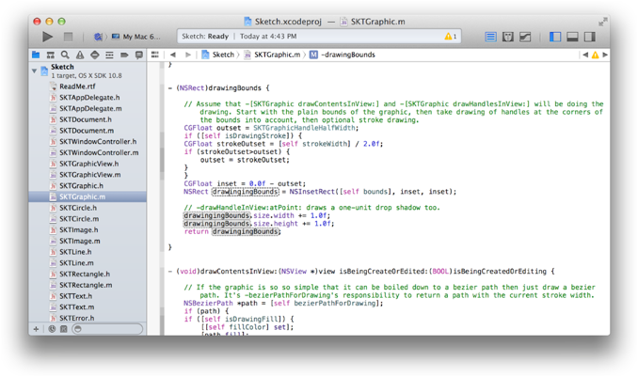This screenshot has height=377, width=638.
Task: Run the Sketch project with Play button
Action: [x=47, y=37]
